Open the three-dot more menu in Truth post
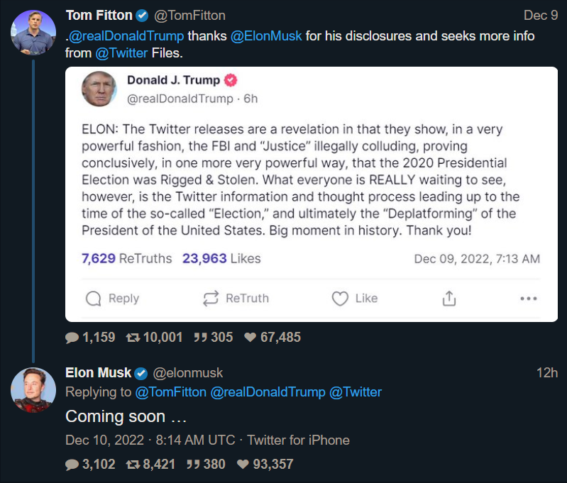 529,299
